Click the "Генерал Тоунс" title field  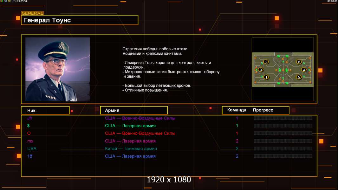[80, 20]
